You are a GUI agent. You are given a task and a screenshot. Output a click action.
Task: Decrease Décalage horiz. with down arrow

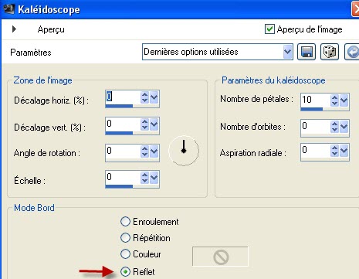(144, 100)
